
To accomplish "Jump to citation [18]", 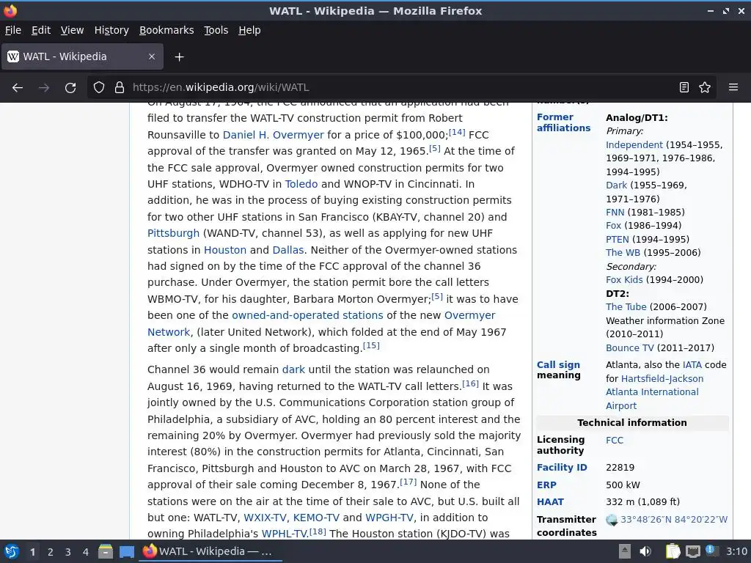I will tap(318, 531).
